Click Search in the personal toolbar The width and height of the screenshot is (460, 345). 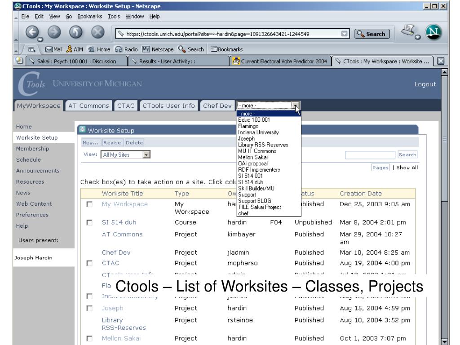click(191, 49)
